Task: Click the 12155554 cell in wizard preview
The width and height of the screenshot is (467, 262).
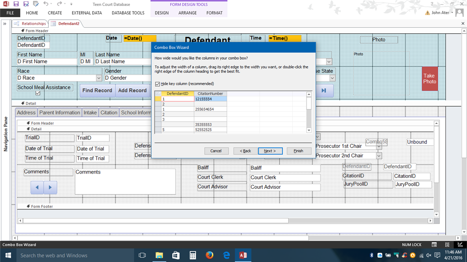Action: click(x=210, y=99)
